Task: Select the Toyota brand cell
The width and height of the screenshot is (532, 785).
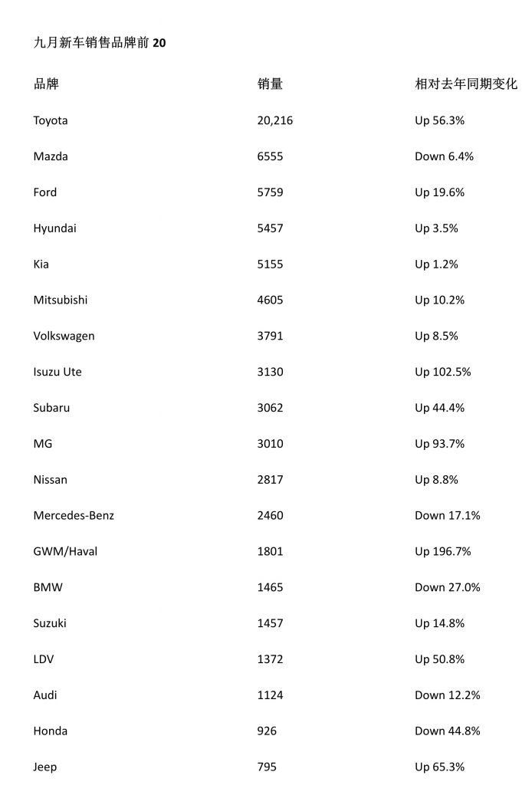Action: [x=51, y=120]
